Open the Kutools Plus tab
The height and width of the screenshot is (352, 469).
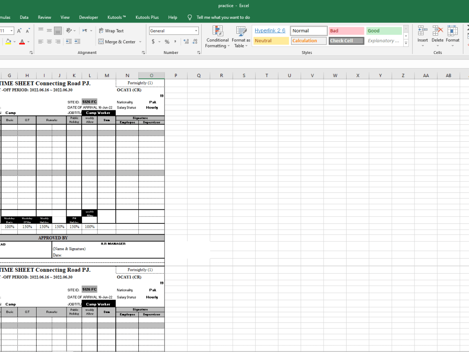(147, 17)
